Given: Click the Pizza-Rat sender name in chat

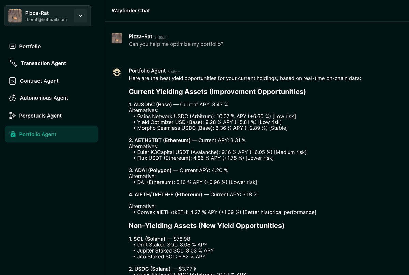Looking at the screenshot, I should 140,36.
